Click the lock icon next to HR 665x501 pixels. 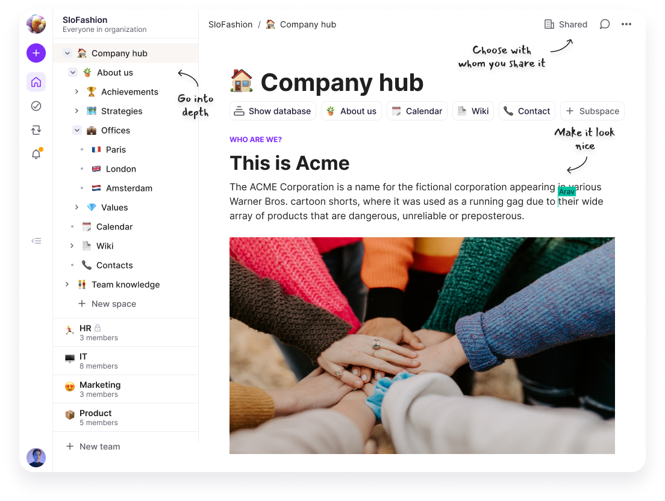[x=98, y=328]
